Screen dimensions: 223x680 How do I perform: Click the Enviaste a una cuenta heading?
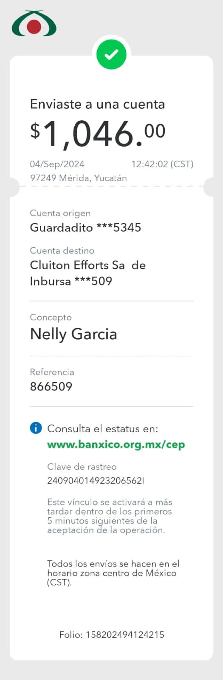pos(97,104)
